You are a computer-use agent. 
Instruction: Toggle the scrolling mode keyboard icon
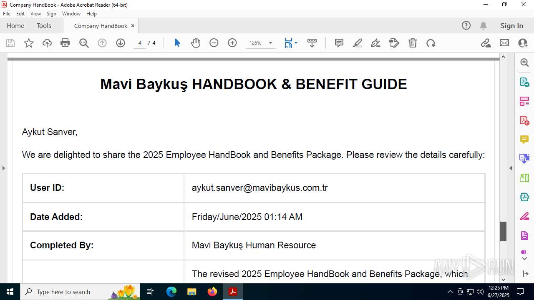coord(312,43)
